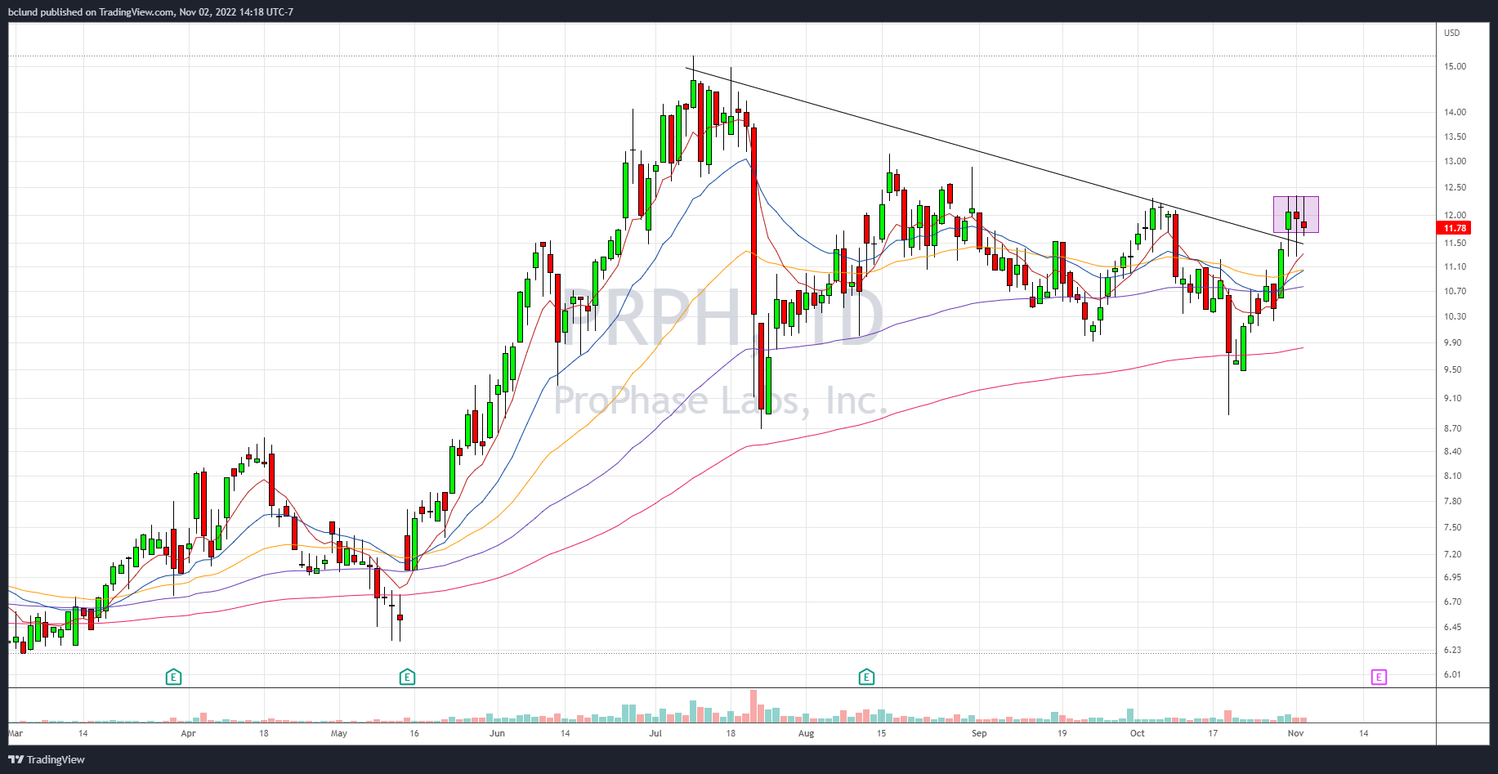Select the 13.50 price axis label
The height and width of the screenshot is (774, 1498).
[1455, 136]
